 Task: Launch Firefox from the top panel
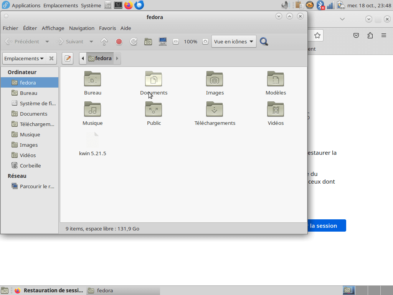pyautogui.click(x=129, y=5)
